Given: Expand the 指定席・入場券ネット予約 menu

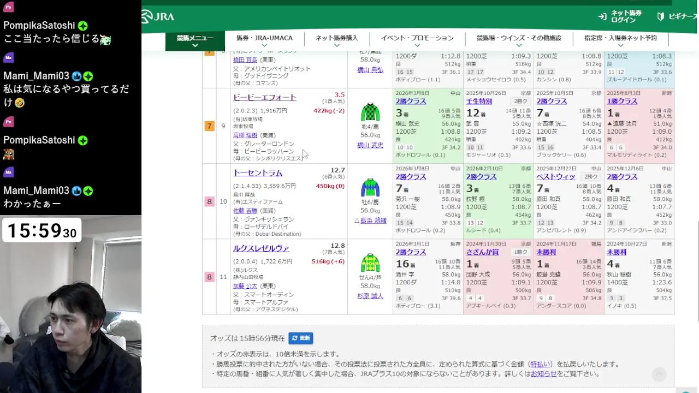Looking at the screenshot, I should pos(620,41).
